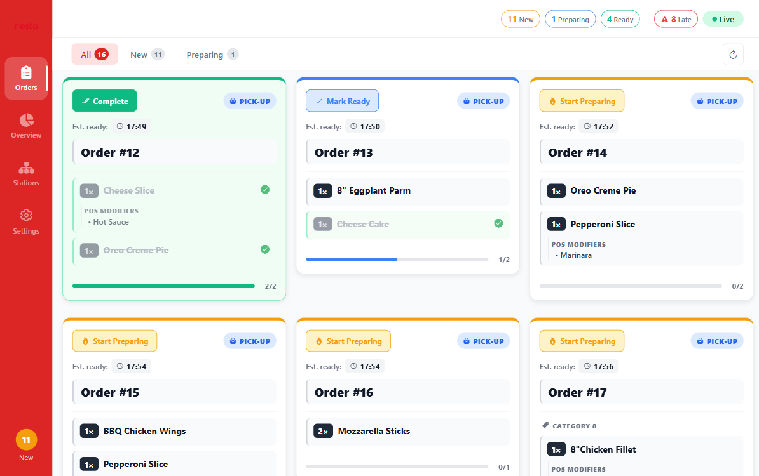Start preparing Order #17

582,341
